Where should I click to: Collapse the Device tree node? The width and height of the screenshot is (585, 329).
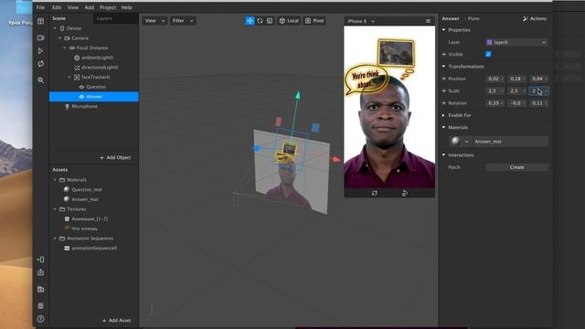(55, 28)
